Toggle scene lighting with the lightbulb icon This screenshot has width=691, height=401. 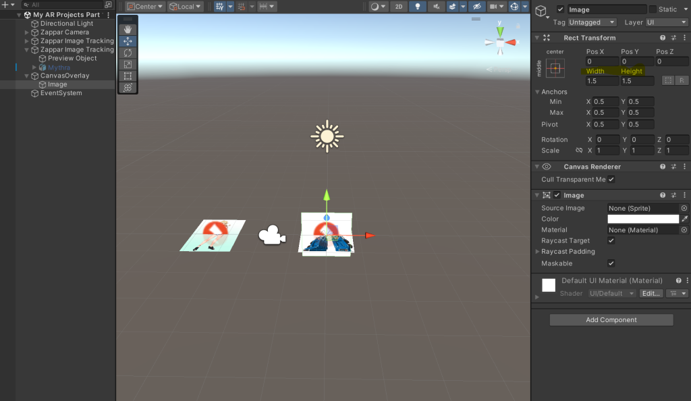(418, 7)
